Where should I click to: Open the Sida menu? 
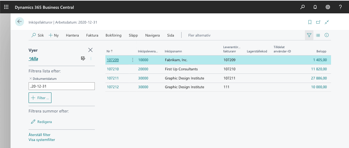[x=171, y=35]
